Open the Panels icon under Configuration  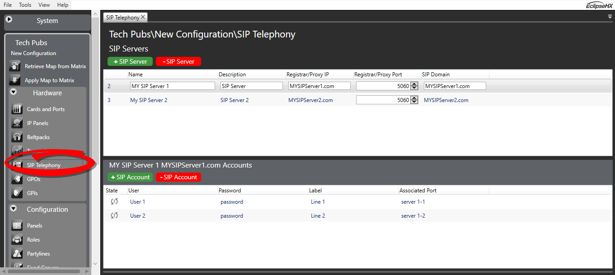pyautogui.click(x=17, y=225)
